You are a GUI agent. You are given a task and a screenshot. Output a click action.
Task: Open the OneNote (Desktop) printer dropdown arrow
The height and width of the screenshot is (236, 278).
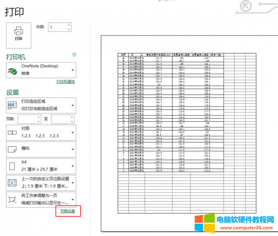[72, 70]
